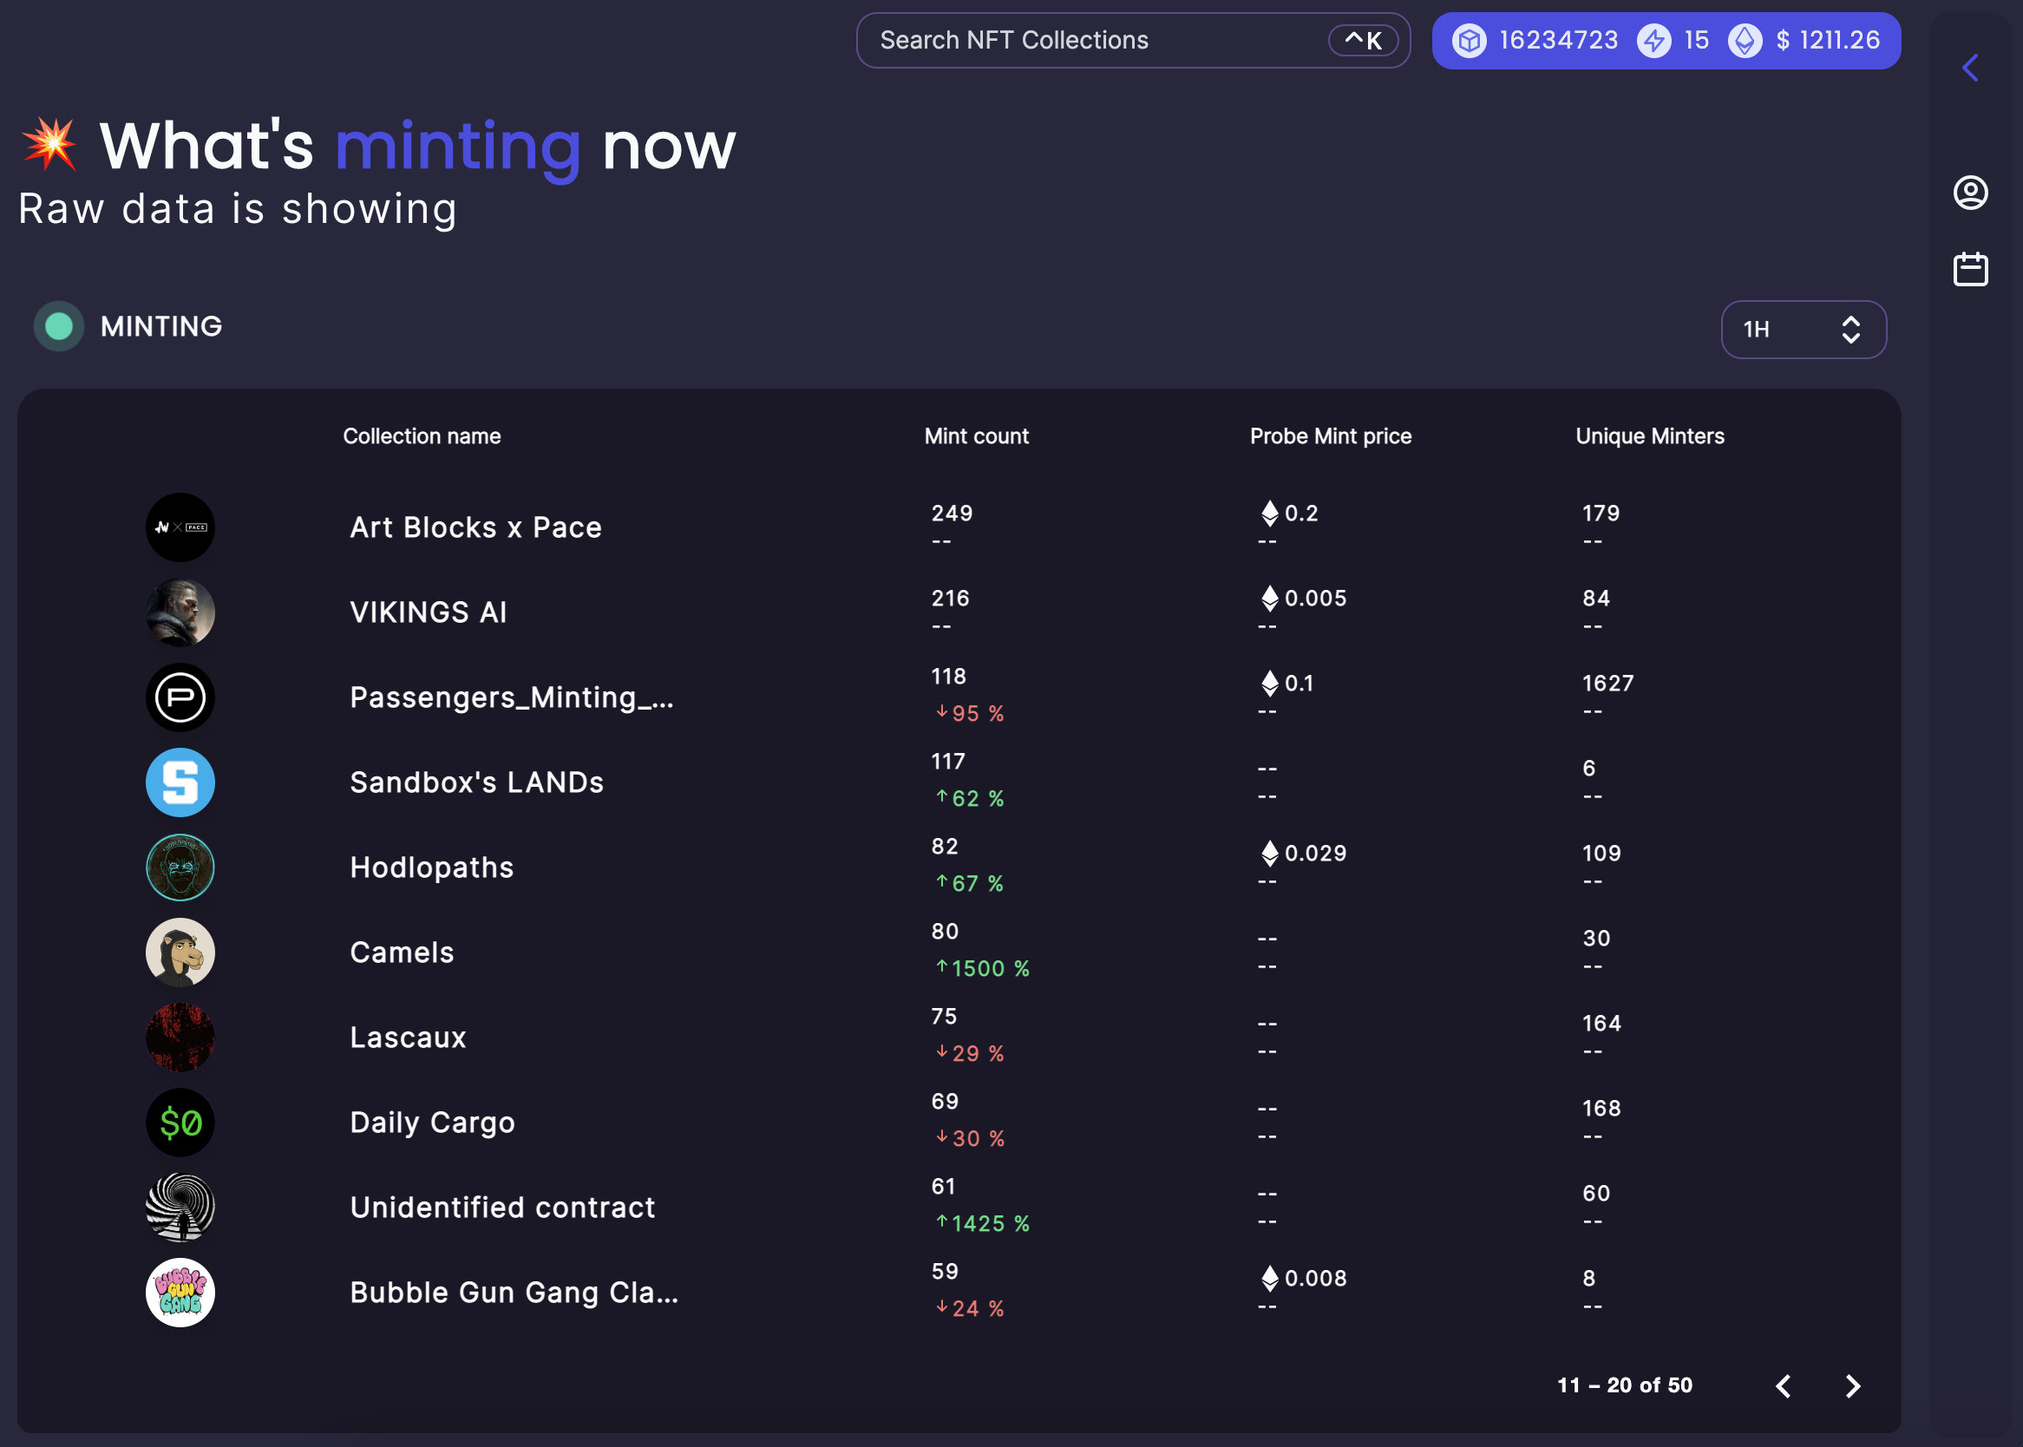Select the Unique Minters column header
Viewport: 2023px width, 1447px height.
point(1649,435)
